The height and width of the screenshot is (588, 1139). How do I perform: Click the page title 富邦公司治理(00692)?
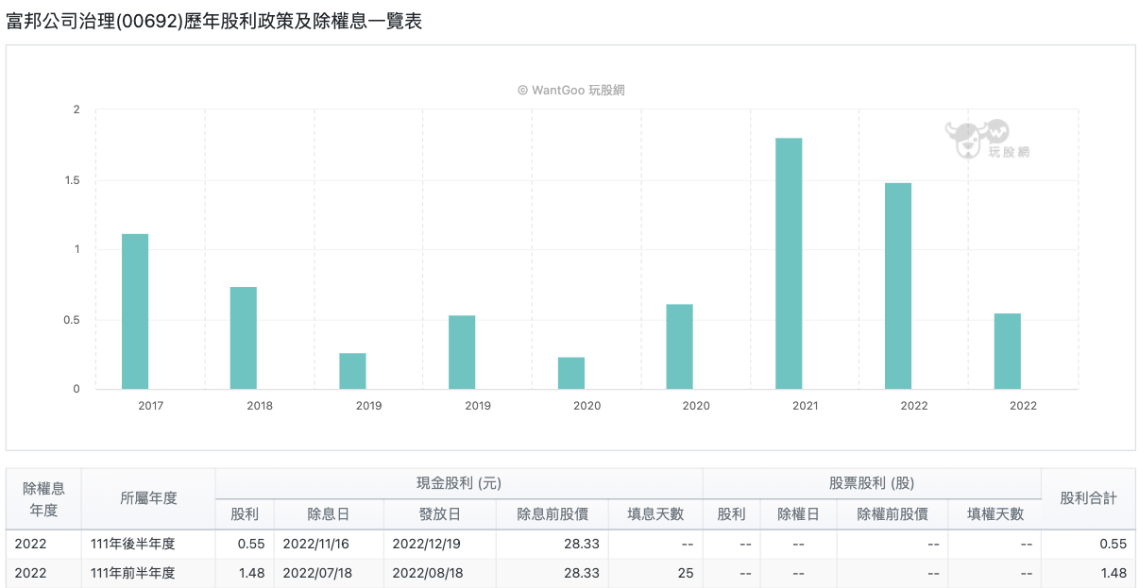click(213, 21)
